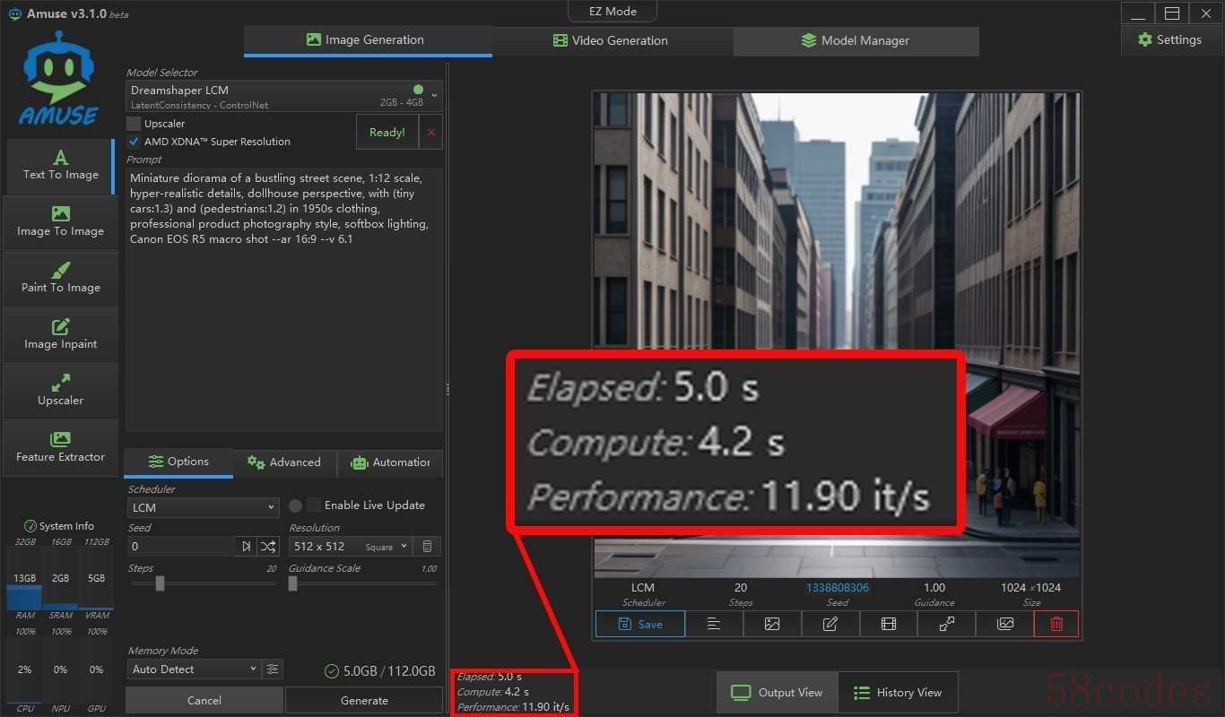The width and height of the screenshot is (1225, 717).
Task: Open the Feature Extractor tool
Action: (x=61, y=447)
